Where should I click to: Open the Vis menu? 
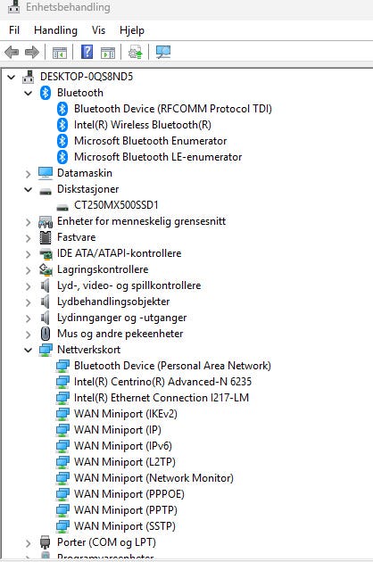(98, 30)
